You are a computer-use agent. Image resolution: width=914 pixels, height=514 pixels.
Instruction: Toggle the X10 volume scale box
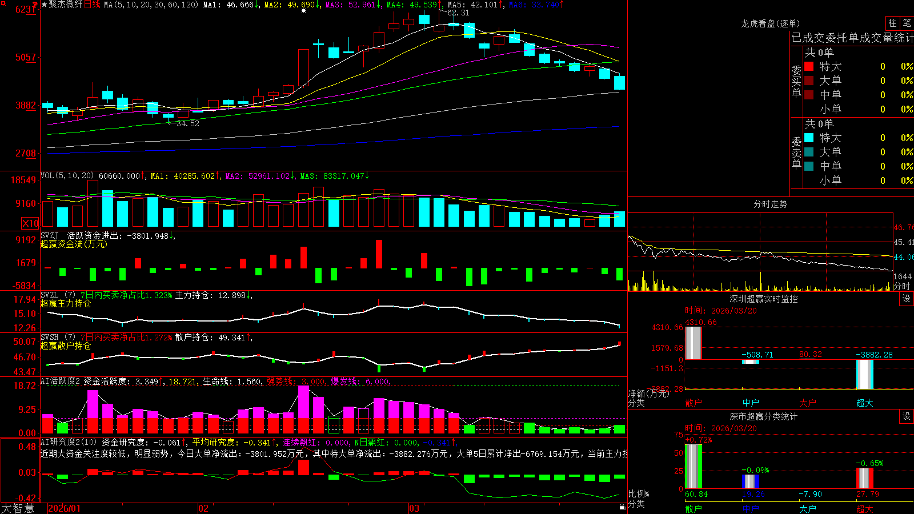coord(30,223)
